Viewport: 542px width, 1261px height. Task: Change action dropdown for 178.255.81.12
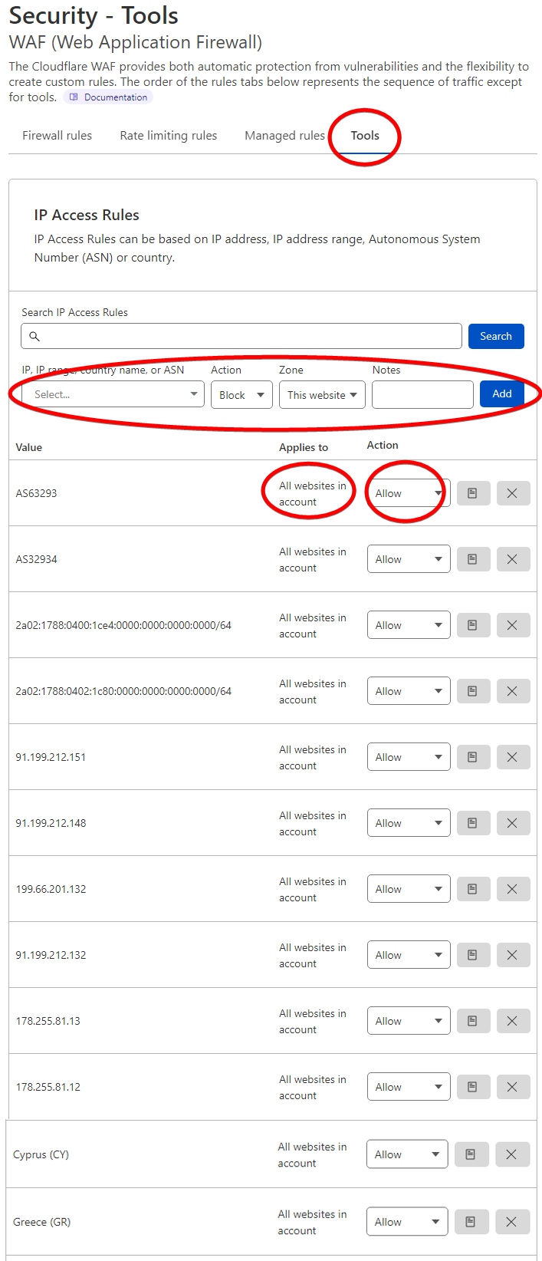[409, 1087]
